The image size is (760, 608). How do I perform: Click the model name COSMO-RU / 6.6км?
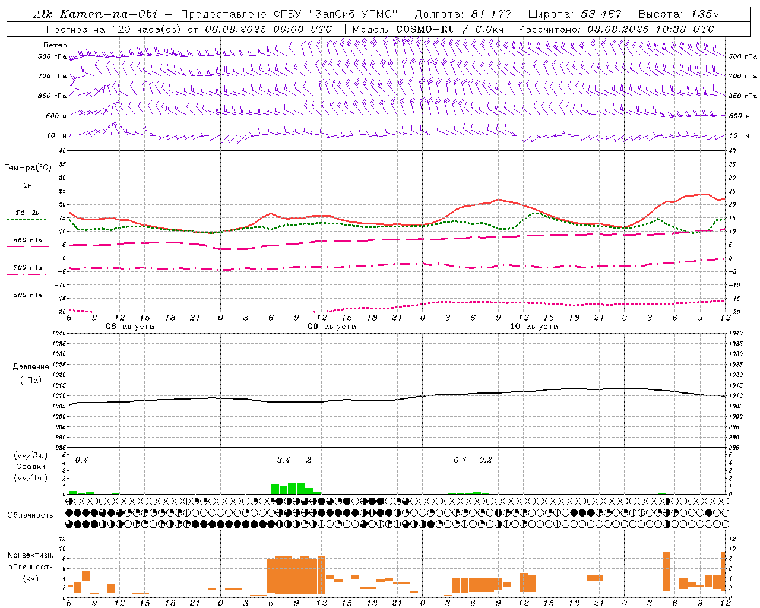pyautogui.click(x=449, y=29)
